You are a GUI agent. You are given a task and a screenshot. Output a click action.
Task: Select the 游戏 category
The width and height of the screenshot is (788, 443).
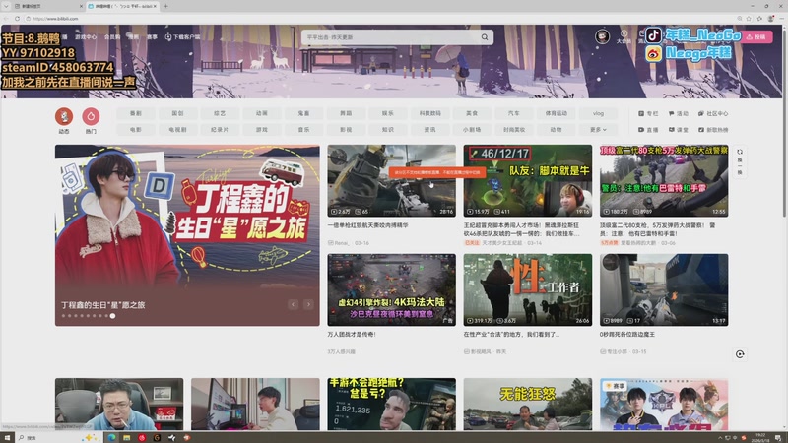click(x=261, y=130)
